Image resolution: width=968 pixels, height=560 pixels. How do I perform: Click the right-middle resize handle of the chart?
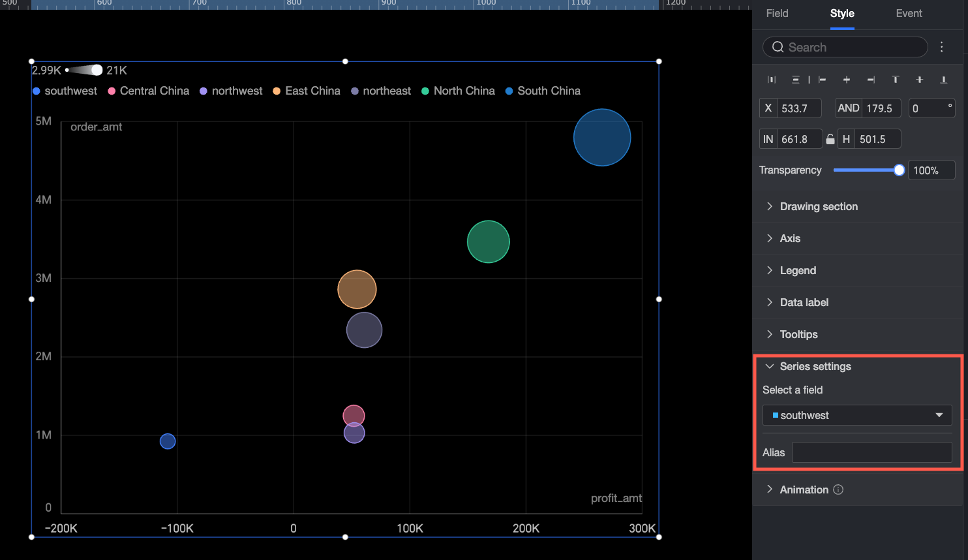[659, 299]
